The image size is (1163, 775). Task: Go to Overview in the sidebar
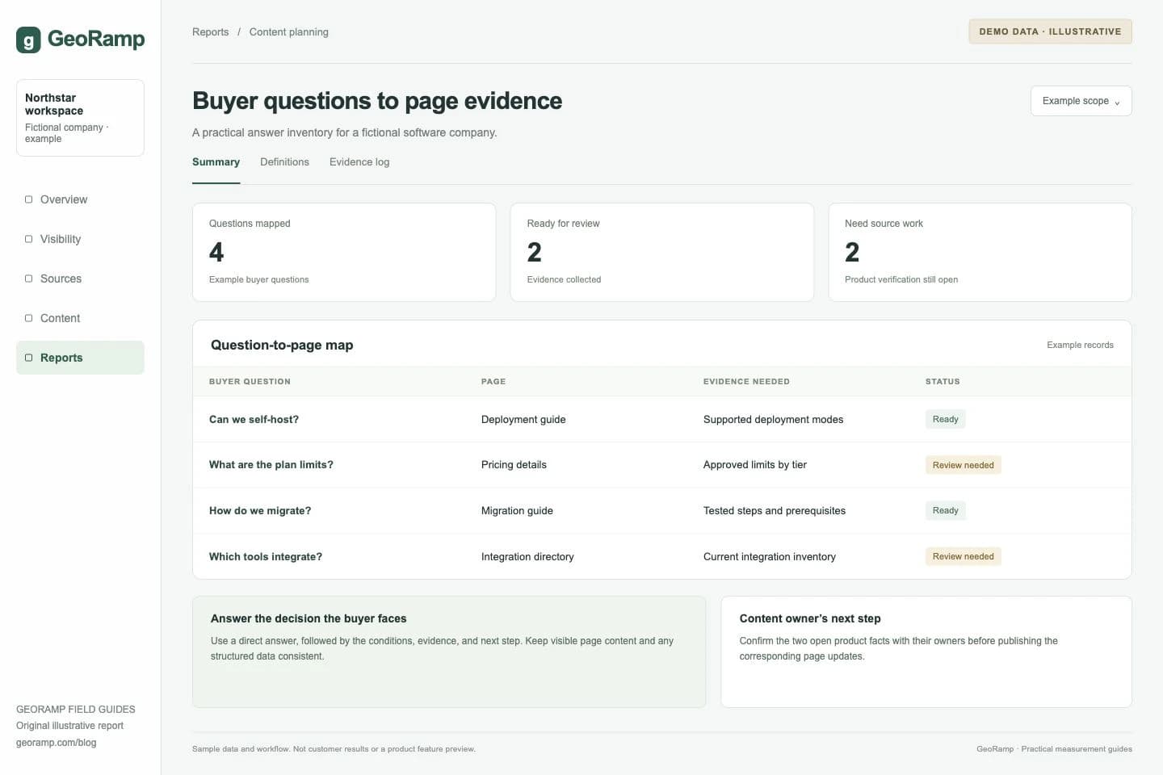click(80, 199)
